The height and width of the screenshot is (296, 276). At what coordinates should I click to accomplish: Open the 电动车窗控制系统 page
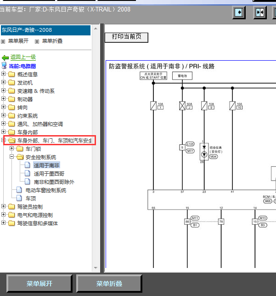[x=46, y=190]
